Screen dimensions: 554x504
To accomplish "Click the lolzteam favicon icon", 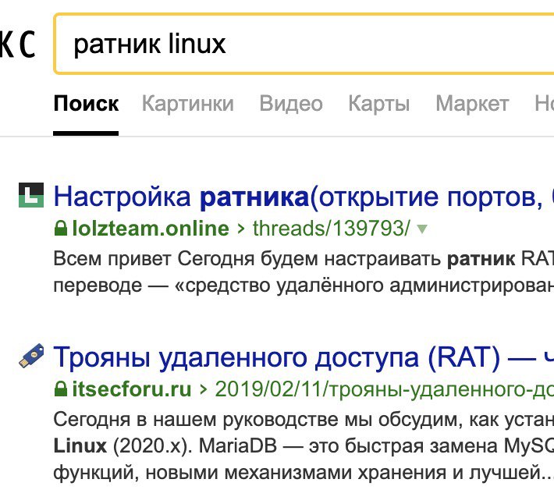I will (30, 196).
